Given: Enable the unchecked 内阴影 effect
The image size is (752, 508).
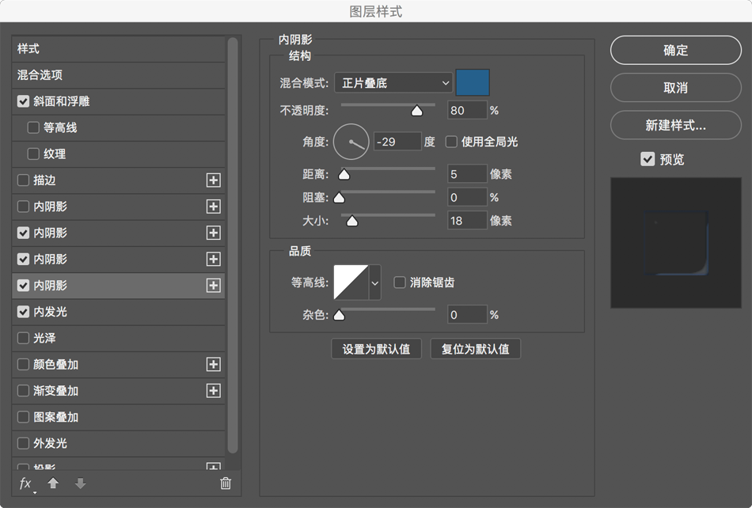Looking at the screenshot, I should pyautogui.click(x=23, y=207).
